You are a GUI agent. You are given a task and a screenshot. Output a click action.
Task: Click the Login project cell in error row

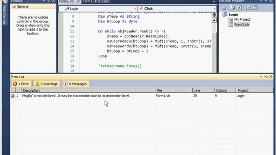[x=241, y=96]
